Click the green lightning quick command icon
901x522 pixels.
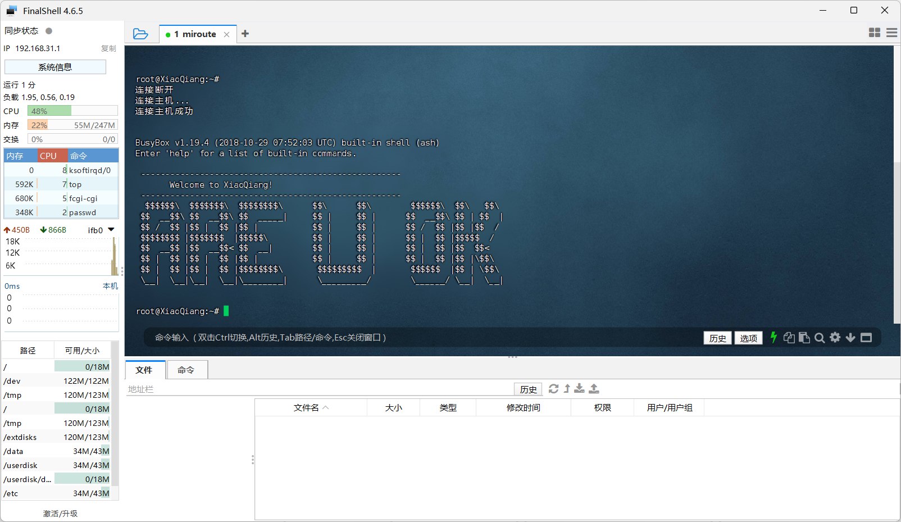pyautogui.click(x=773, y=337)
